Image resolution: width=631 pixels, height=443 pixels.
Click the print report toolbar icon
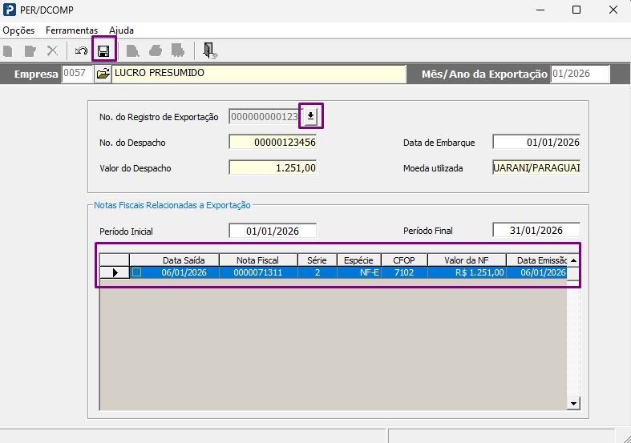pyautogui.click(x=156, y=51)
